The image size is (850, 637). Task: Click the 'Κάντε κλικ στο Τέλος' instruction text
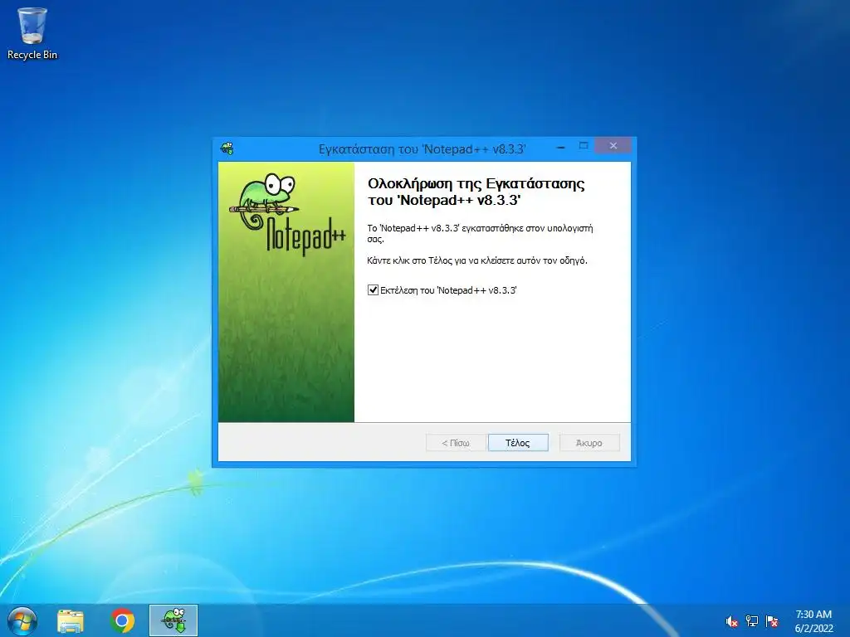point(477,260)
